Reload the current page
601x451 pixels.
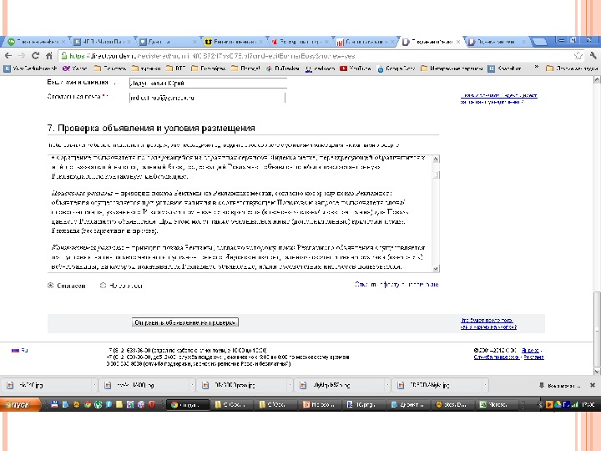click(x=35, y=56)
